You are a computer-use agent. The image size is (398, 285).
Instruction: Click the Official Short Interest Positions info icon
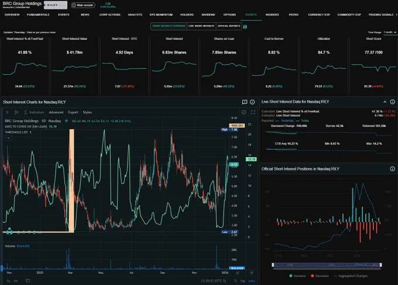(392, 169)
